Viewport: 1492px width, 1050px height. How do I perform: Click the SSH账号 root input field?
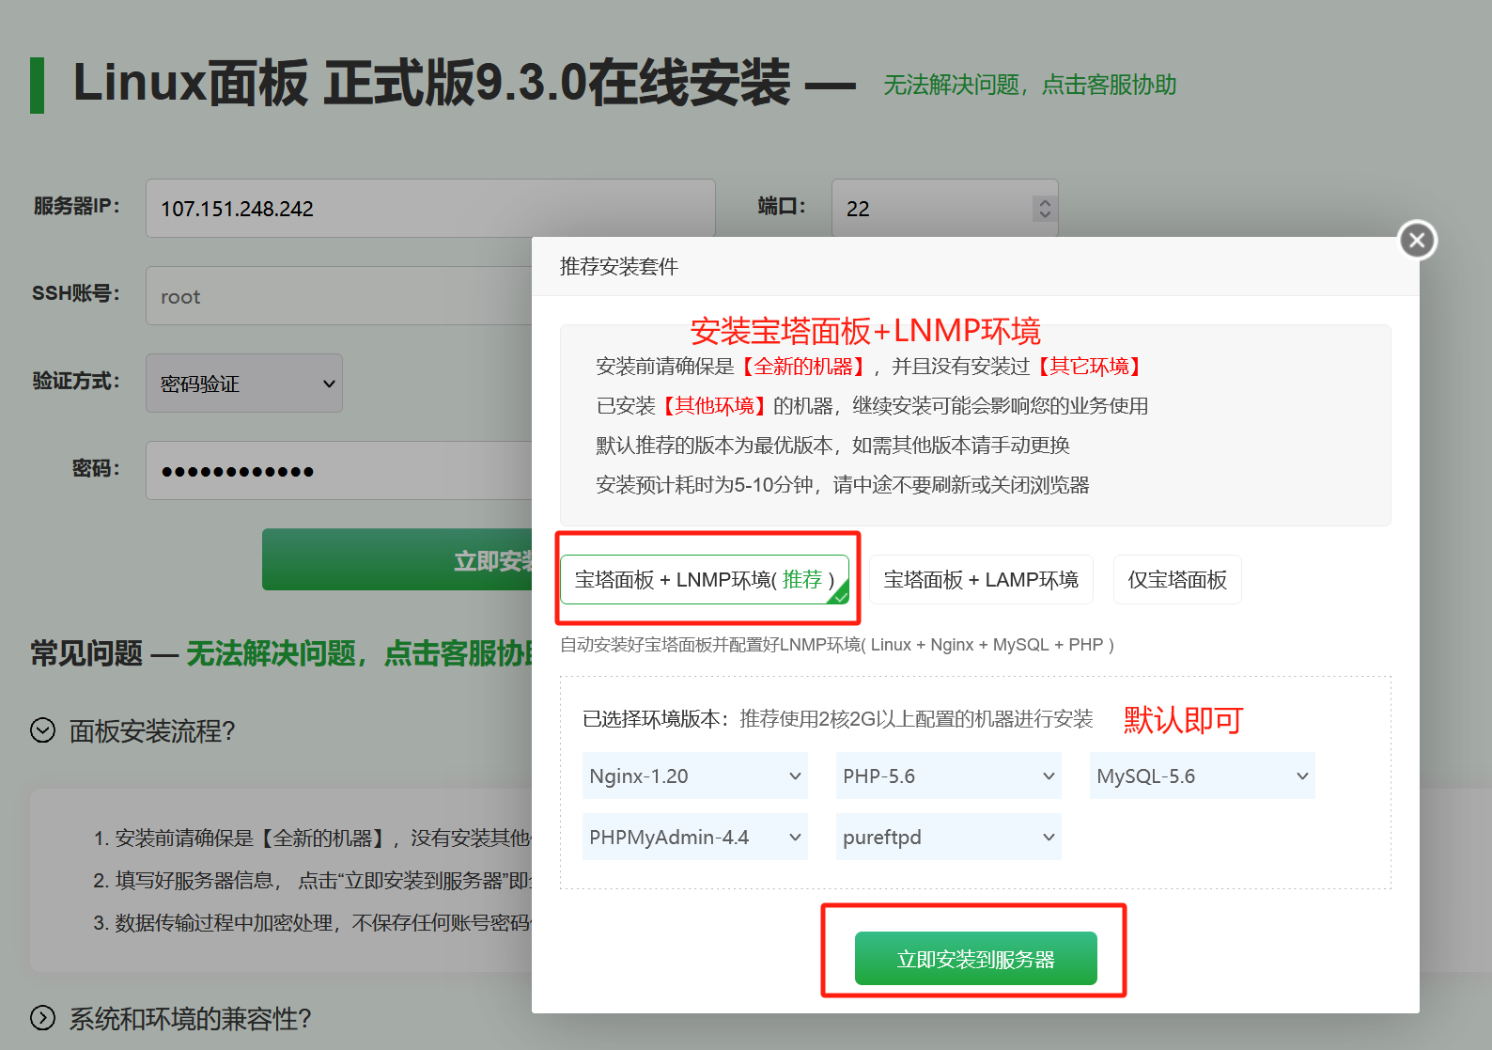[339, 296]
